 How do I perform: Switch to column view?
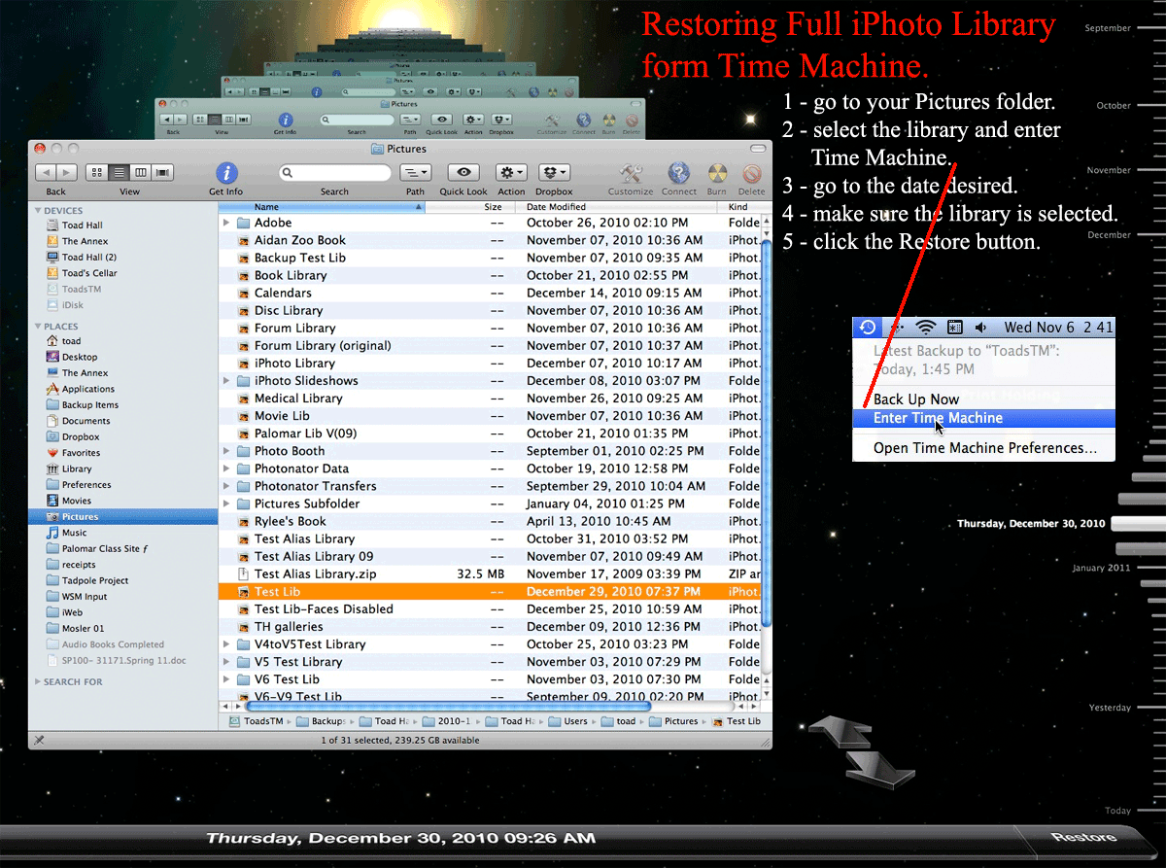[x=141, y=172]
